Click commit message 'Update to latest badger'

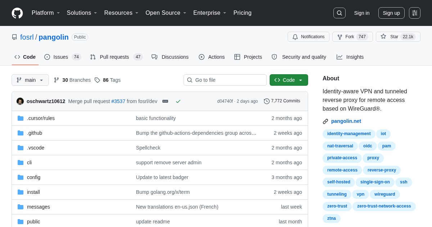[x=162, y=177]
